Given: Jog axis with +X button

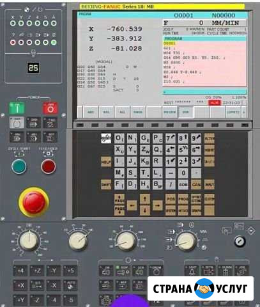Looking at the screenshot, I should tap(20, 285).
